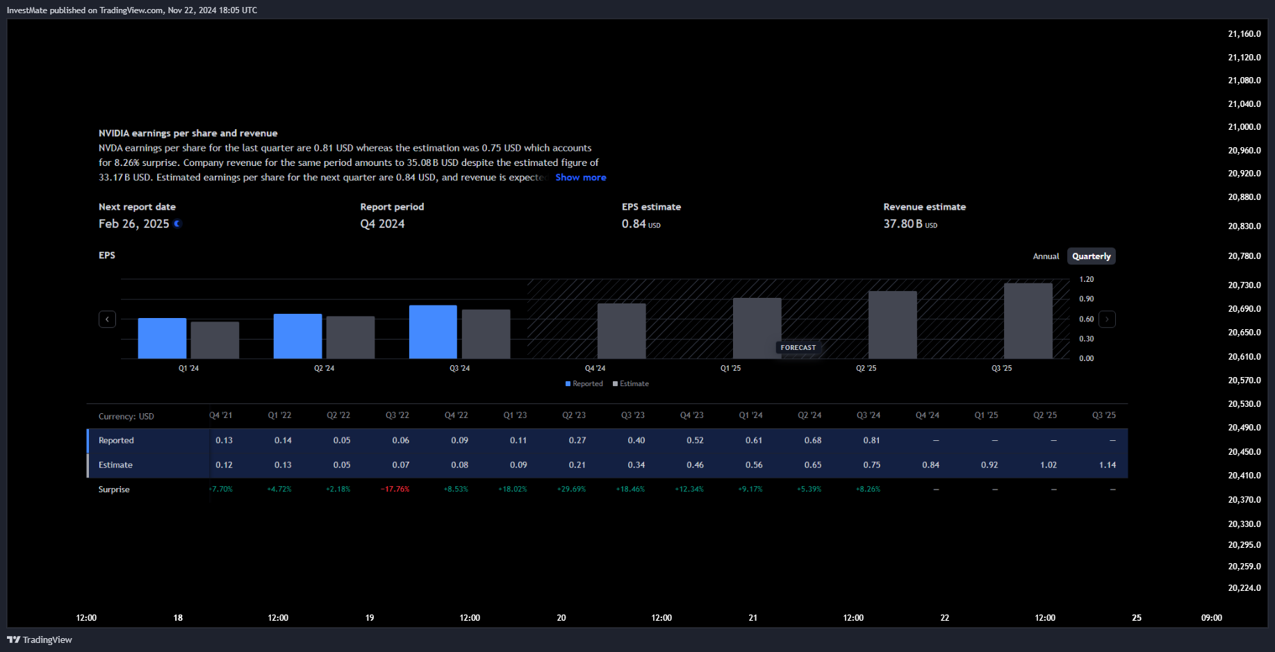
Task: Select the Estimate row label in the table
Action: pyautogui.click(x=115, y=465)
